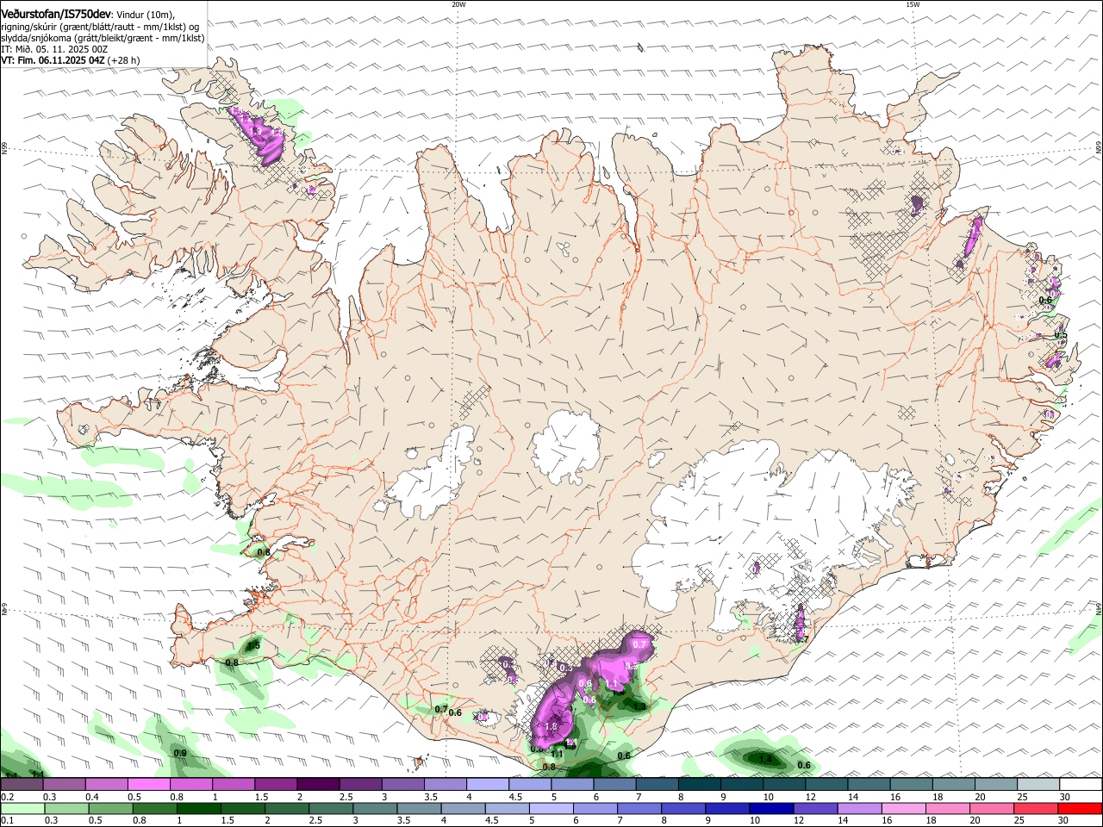Click the Hofsjökull glacier white patch
1103x827 pixels.
[566, 445]
